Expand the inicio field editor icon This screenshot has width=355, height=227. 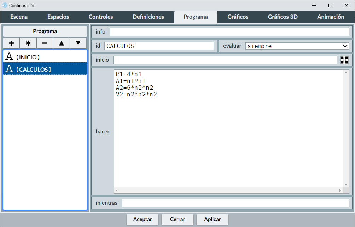[x=344, y=60]
